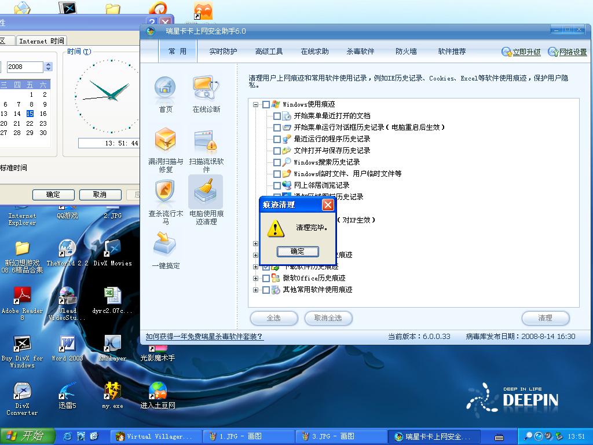Image resolution: width=593 pixels, height=445 pixels.
Task: Confirm the 痕迹清理 dialog with 确定
Action: tap(298, 251)
